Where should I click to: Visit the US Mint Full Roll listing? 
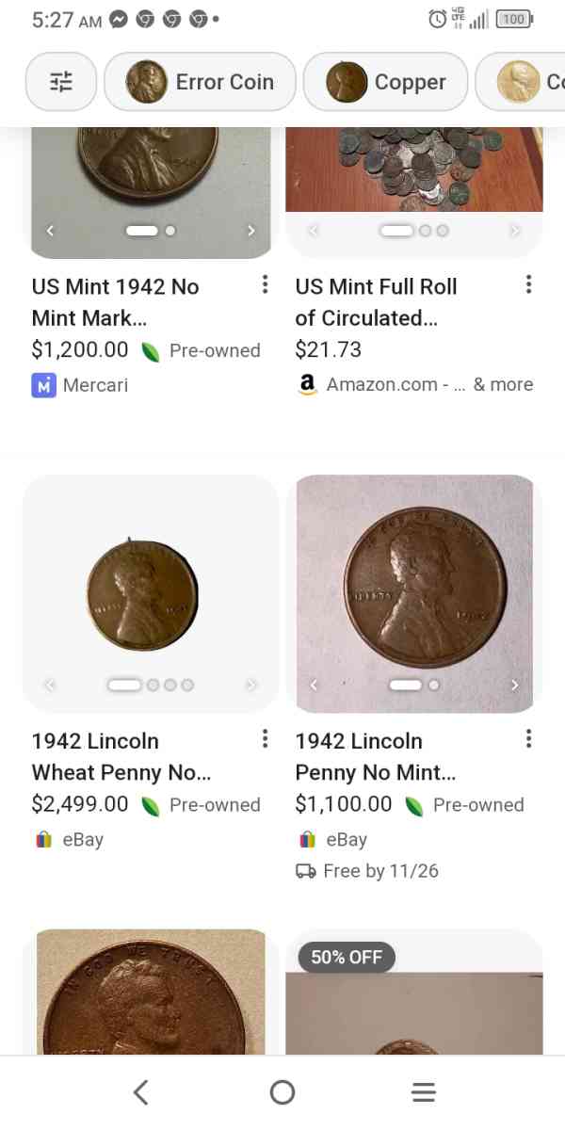(x=376, y=301)
